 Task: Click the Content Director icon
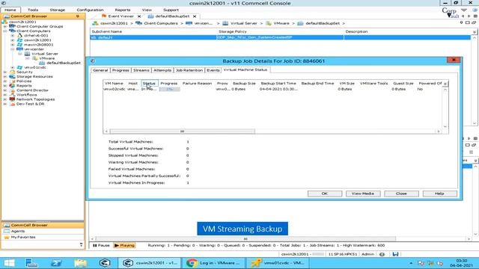12,90
